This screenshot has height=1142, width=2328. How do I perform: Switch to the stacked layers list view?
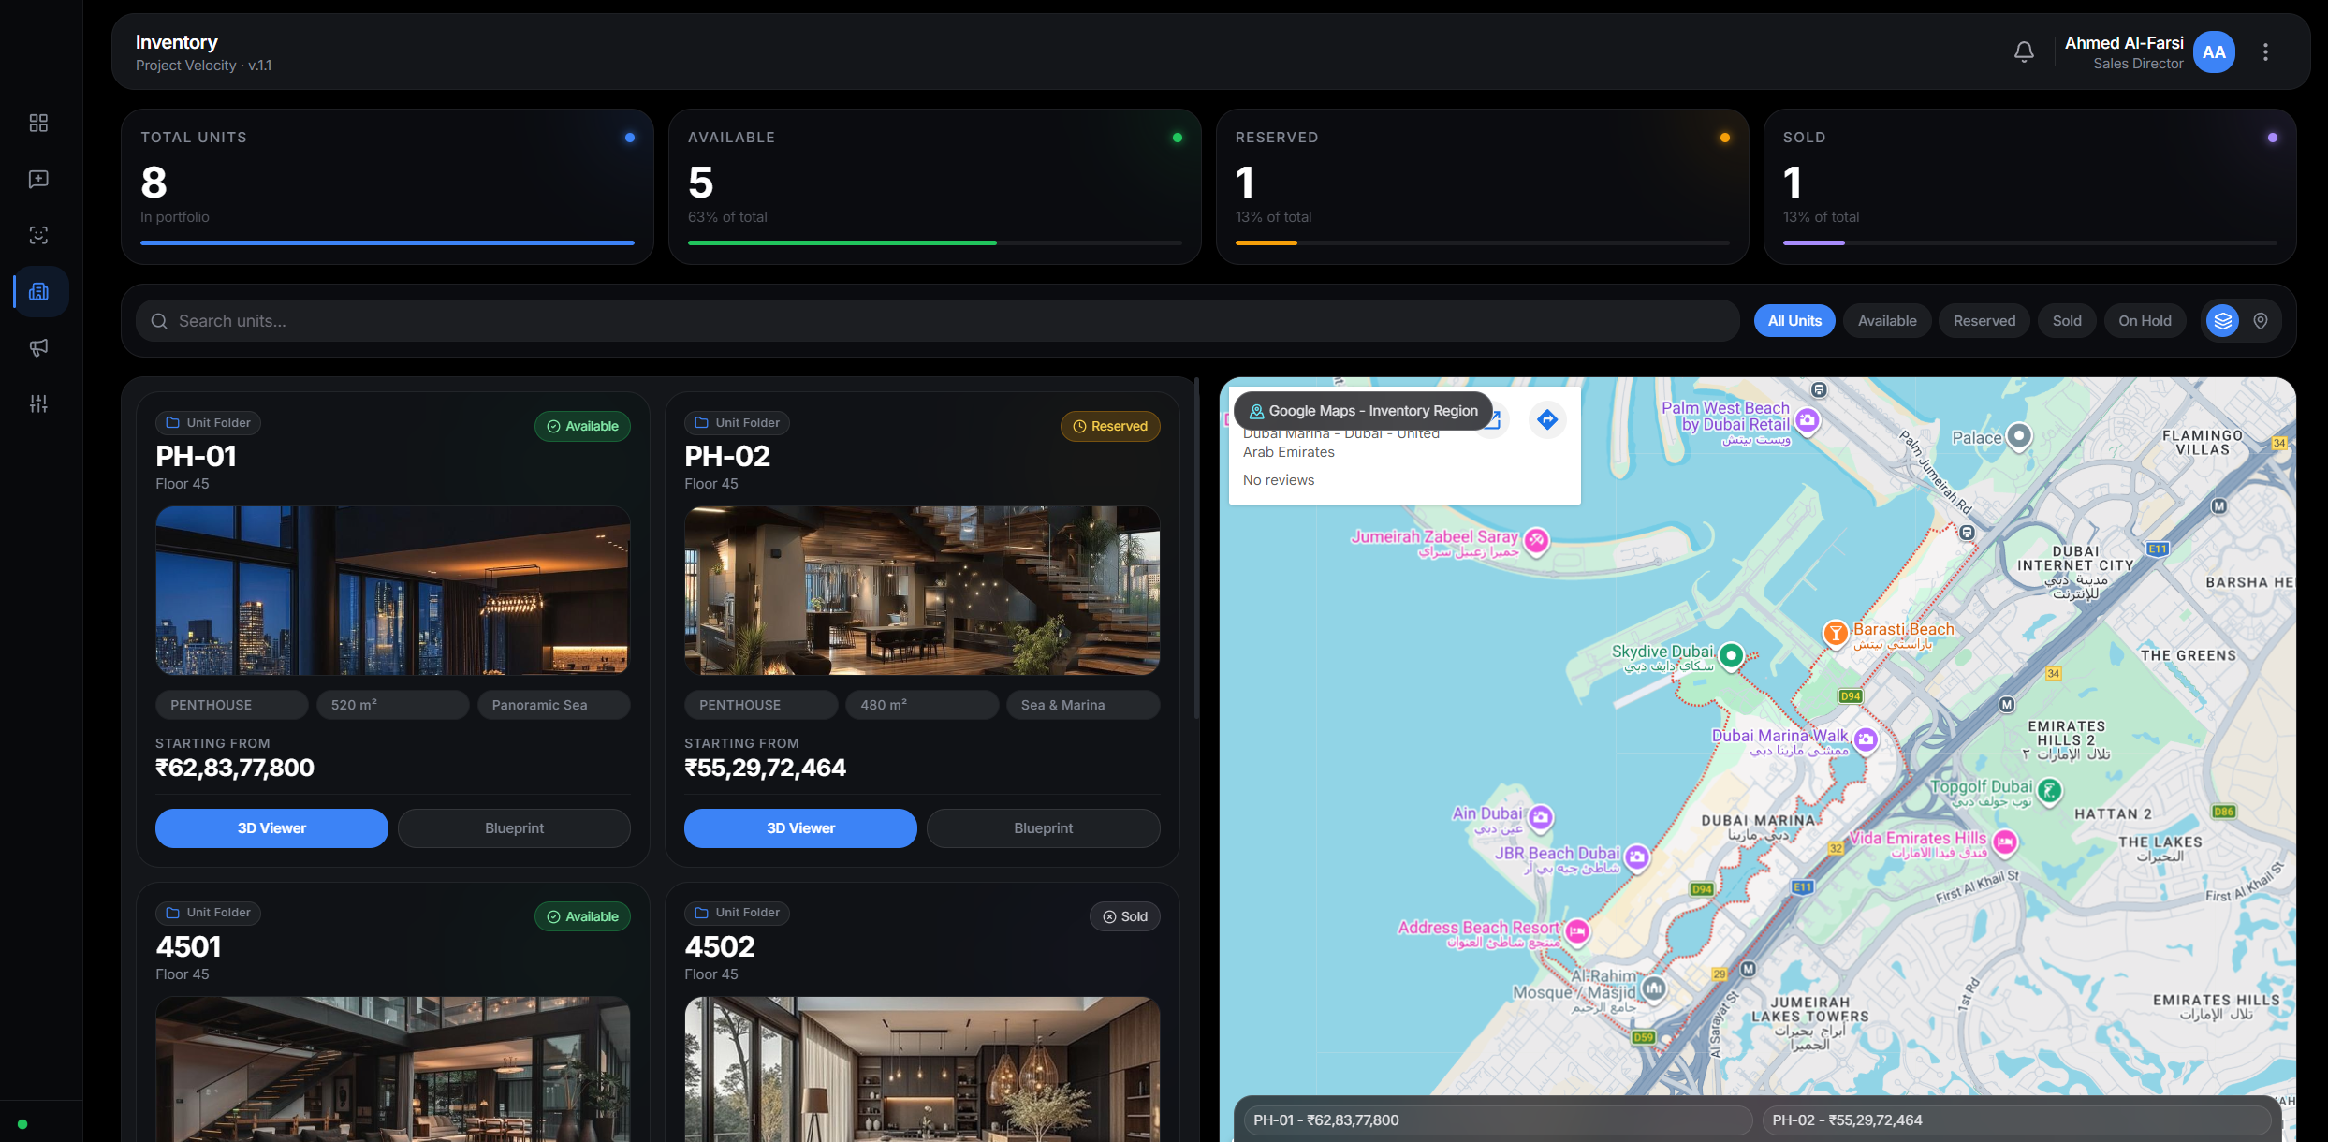click(2222, 321)
